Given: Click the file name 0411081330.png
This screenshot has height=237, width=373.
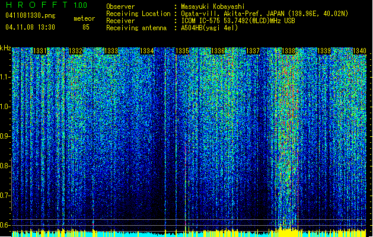Looking at the screenshot, I should coord(30,16).
